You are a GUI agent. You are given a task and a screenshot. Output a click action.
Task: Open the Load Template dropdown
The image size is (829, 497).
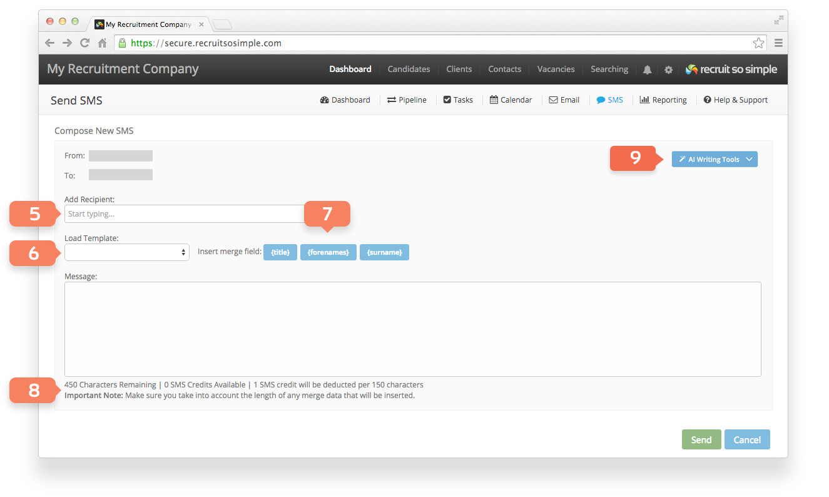click(x=127, y=252)
